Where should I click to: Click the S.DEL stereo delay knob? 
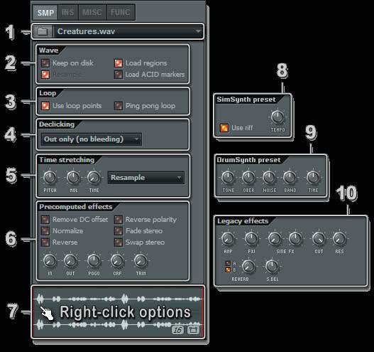272,266
